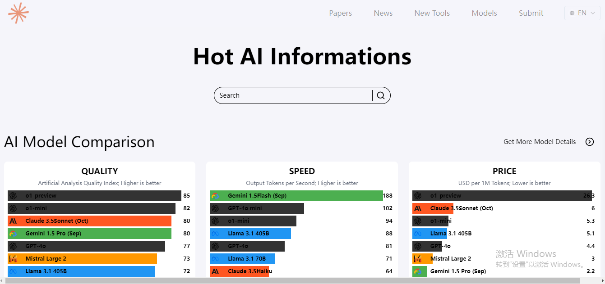The height and width of the screenshot is (284, 605).
Task: Click the speed value 102
Action: tap(388, 208)
